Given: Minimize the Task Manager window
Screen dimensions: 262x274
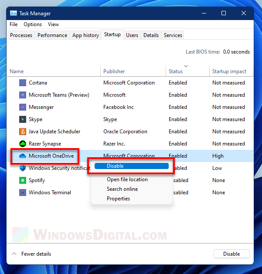Looking at the screenshot, I should 204,13.
